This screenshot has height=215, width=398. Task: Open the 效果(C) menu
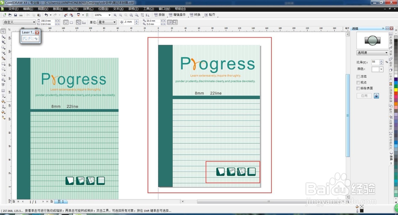[88, 9]
